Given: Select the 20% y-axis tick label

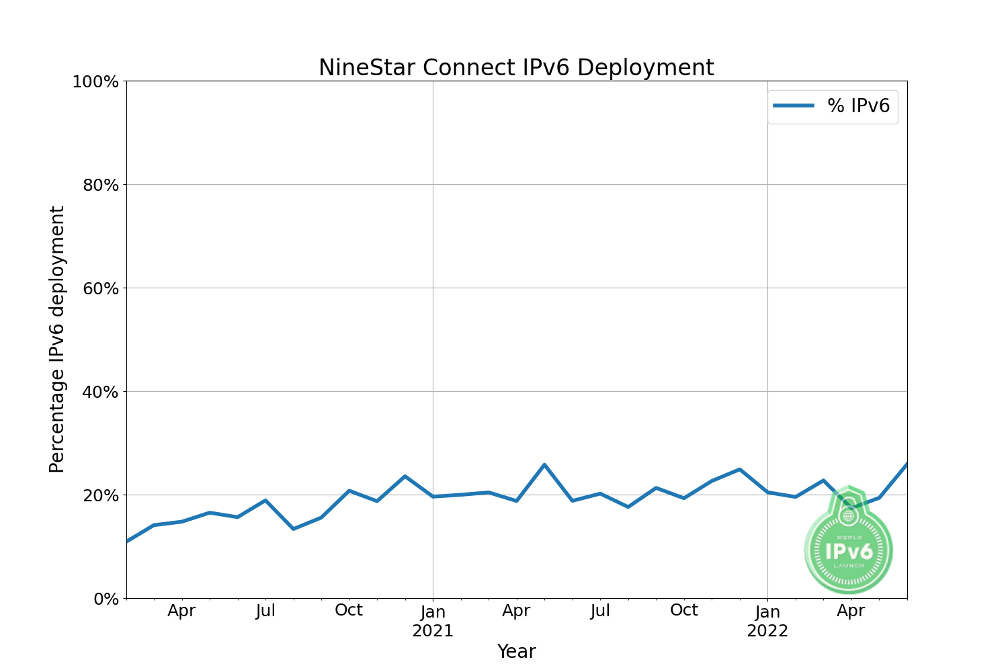Looking at the screenshot, I should point(99,496).
